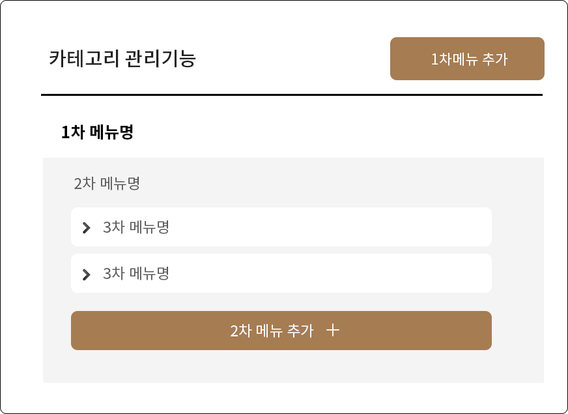Click the 카테고리 관리기능 page title
The image size is (568, 414).
[x=122, y=59]
